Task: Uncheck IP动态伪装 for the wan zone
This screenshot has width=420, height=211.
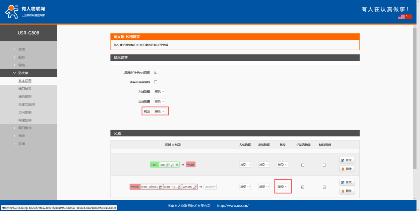Action: click(x=303, y=187)
